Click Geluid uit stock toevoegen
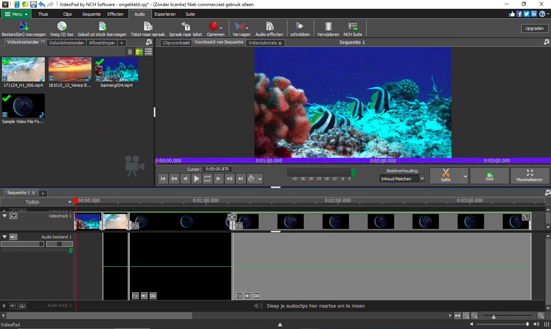This screenshot has width=551, height=329. [102, 28]
